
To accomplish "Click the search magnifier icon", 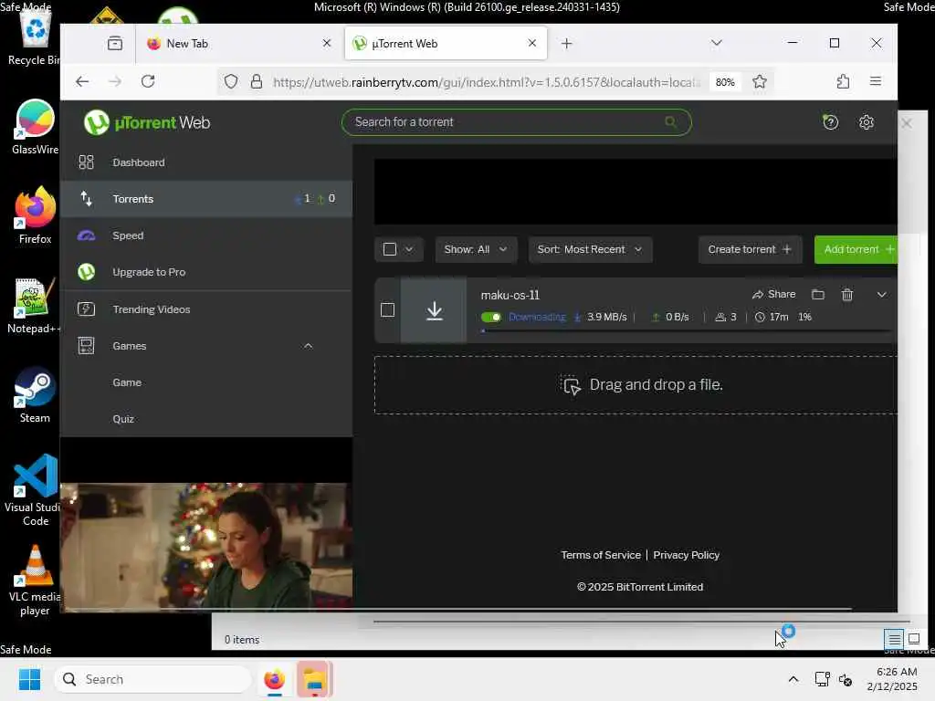I will pos(671,122).
